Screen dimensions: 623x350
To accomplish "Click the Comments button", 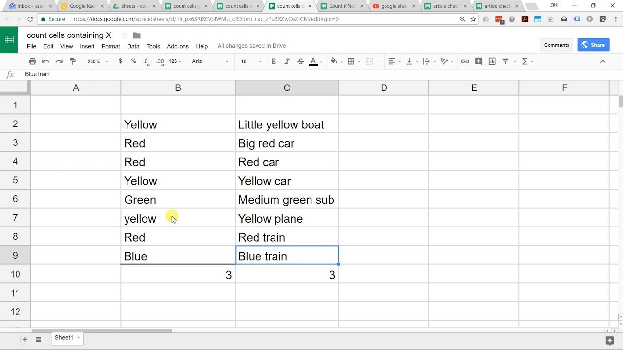I will point(556,45).
